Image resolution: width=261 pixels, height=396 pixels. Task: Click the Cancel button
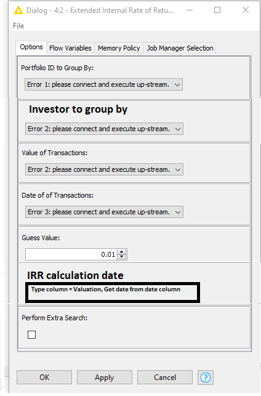pos(165,378)
